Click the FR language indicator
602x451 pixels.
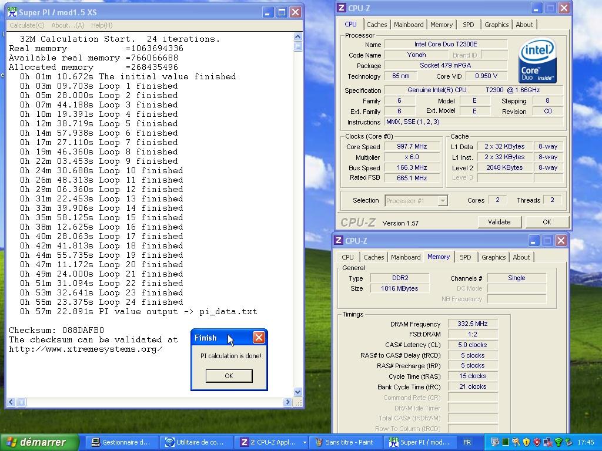coord(467,442)
